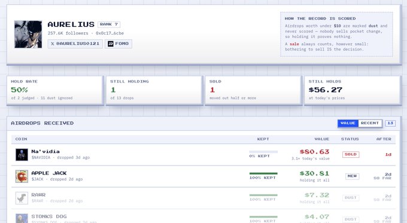Click the Na'vidia 0% kept progress bar
This screenshot has width=407, height=223.
263,152
